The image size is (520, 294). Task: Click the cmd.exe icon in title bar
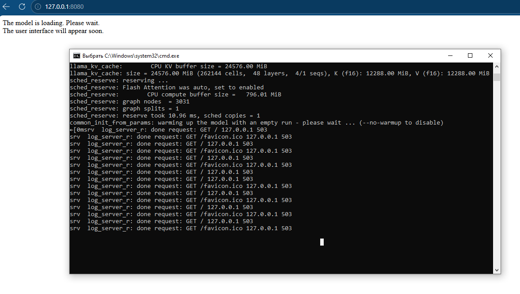click(77, 56)
